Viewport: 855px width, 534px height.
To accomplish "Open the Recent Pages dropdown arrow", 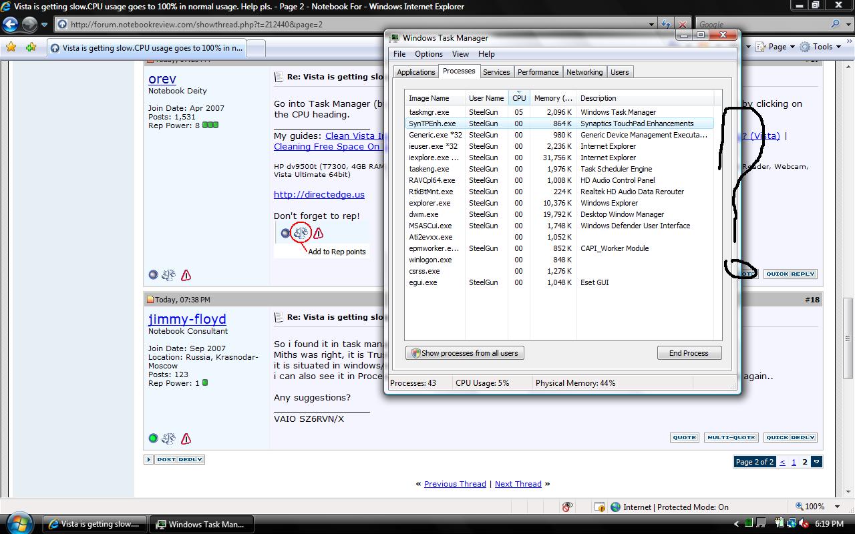I will click(x=44, y=25).
